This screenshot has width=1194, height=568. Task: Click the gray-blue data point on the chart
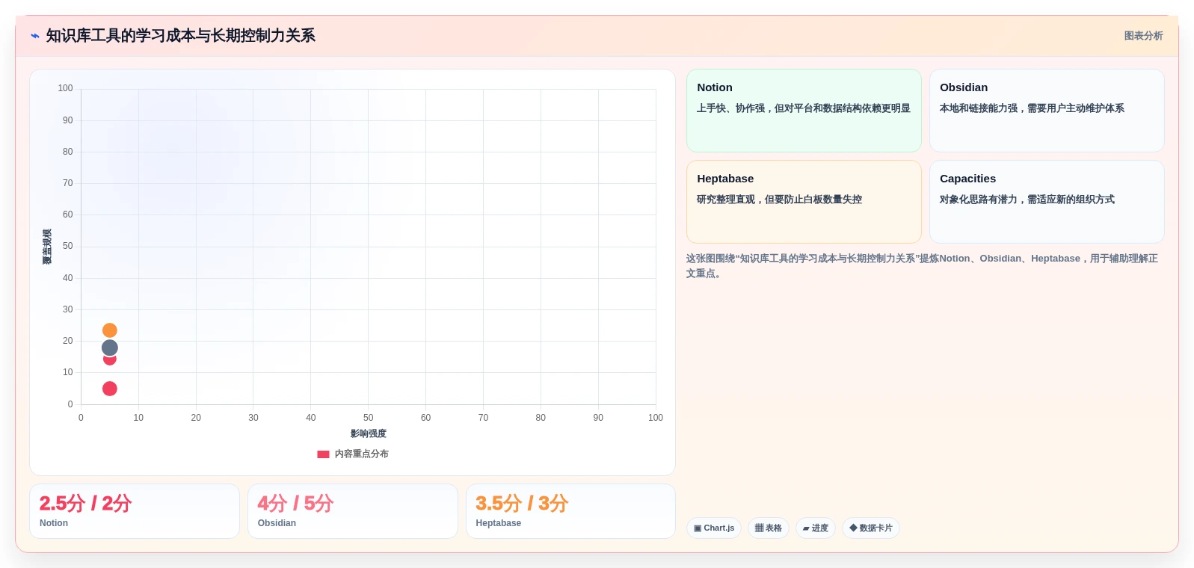tap(110, 348)
